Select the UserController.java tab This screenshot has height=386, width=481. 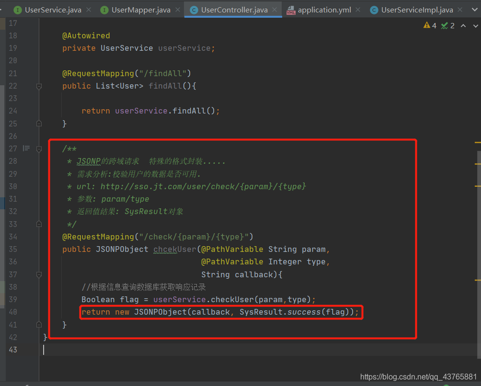[x=234, y=10]
